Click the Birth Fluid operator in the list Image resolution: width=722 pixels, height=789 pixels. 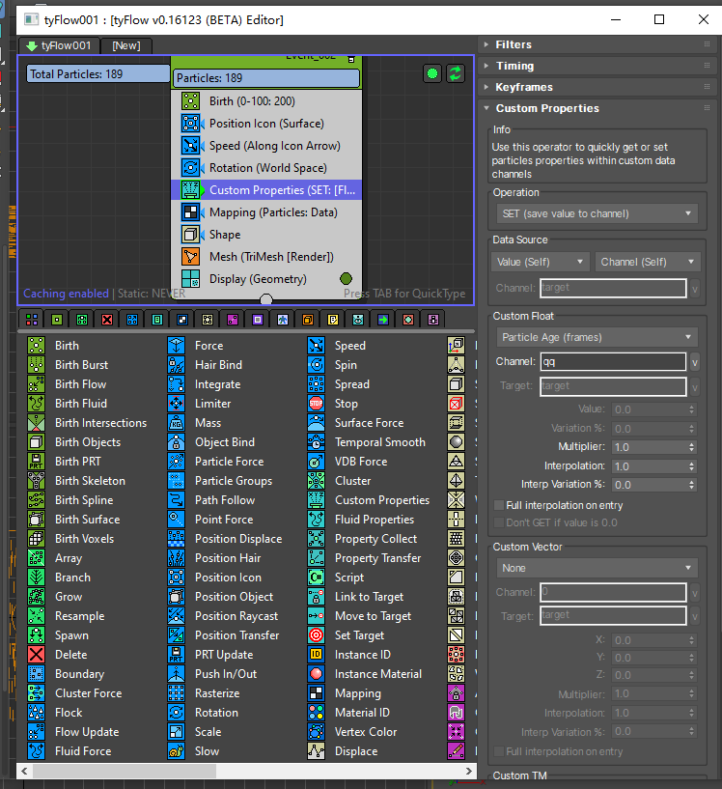(80, 404)
